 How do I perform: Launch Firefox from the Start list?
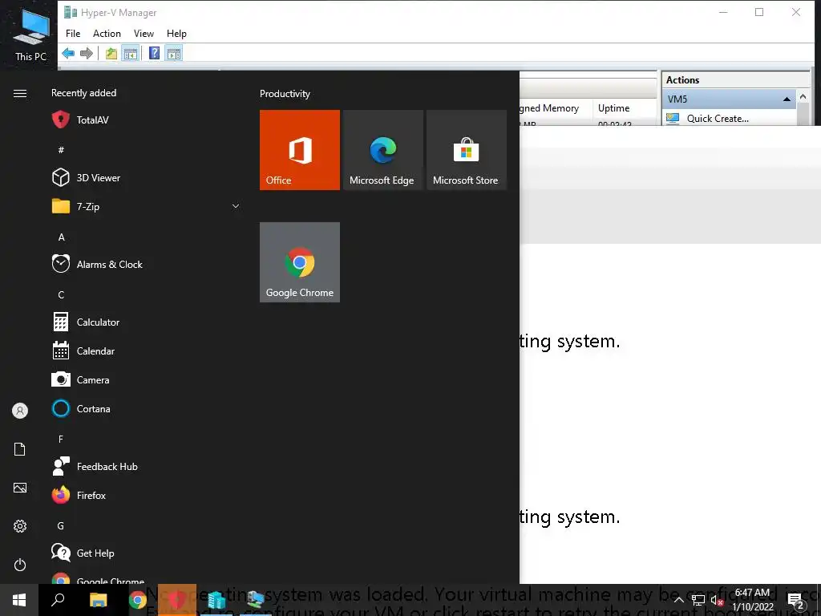tap(79, 495)
